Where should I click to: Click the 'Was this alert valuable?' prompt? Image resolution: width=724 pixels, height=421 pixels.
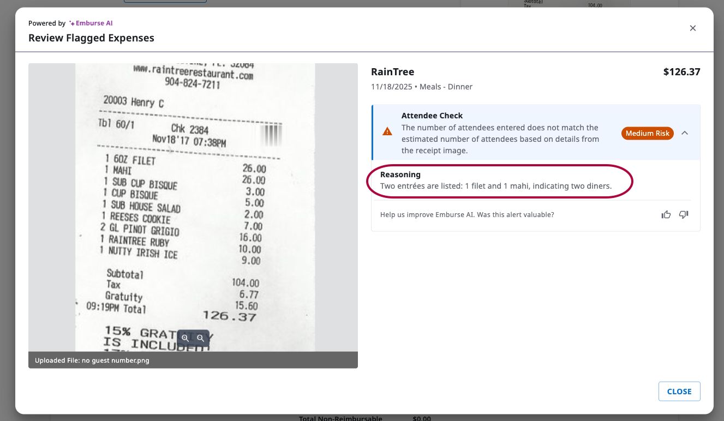click(x=467, y=215)
